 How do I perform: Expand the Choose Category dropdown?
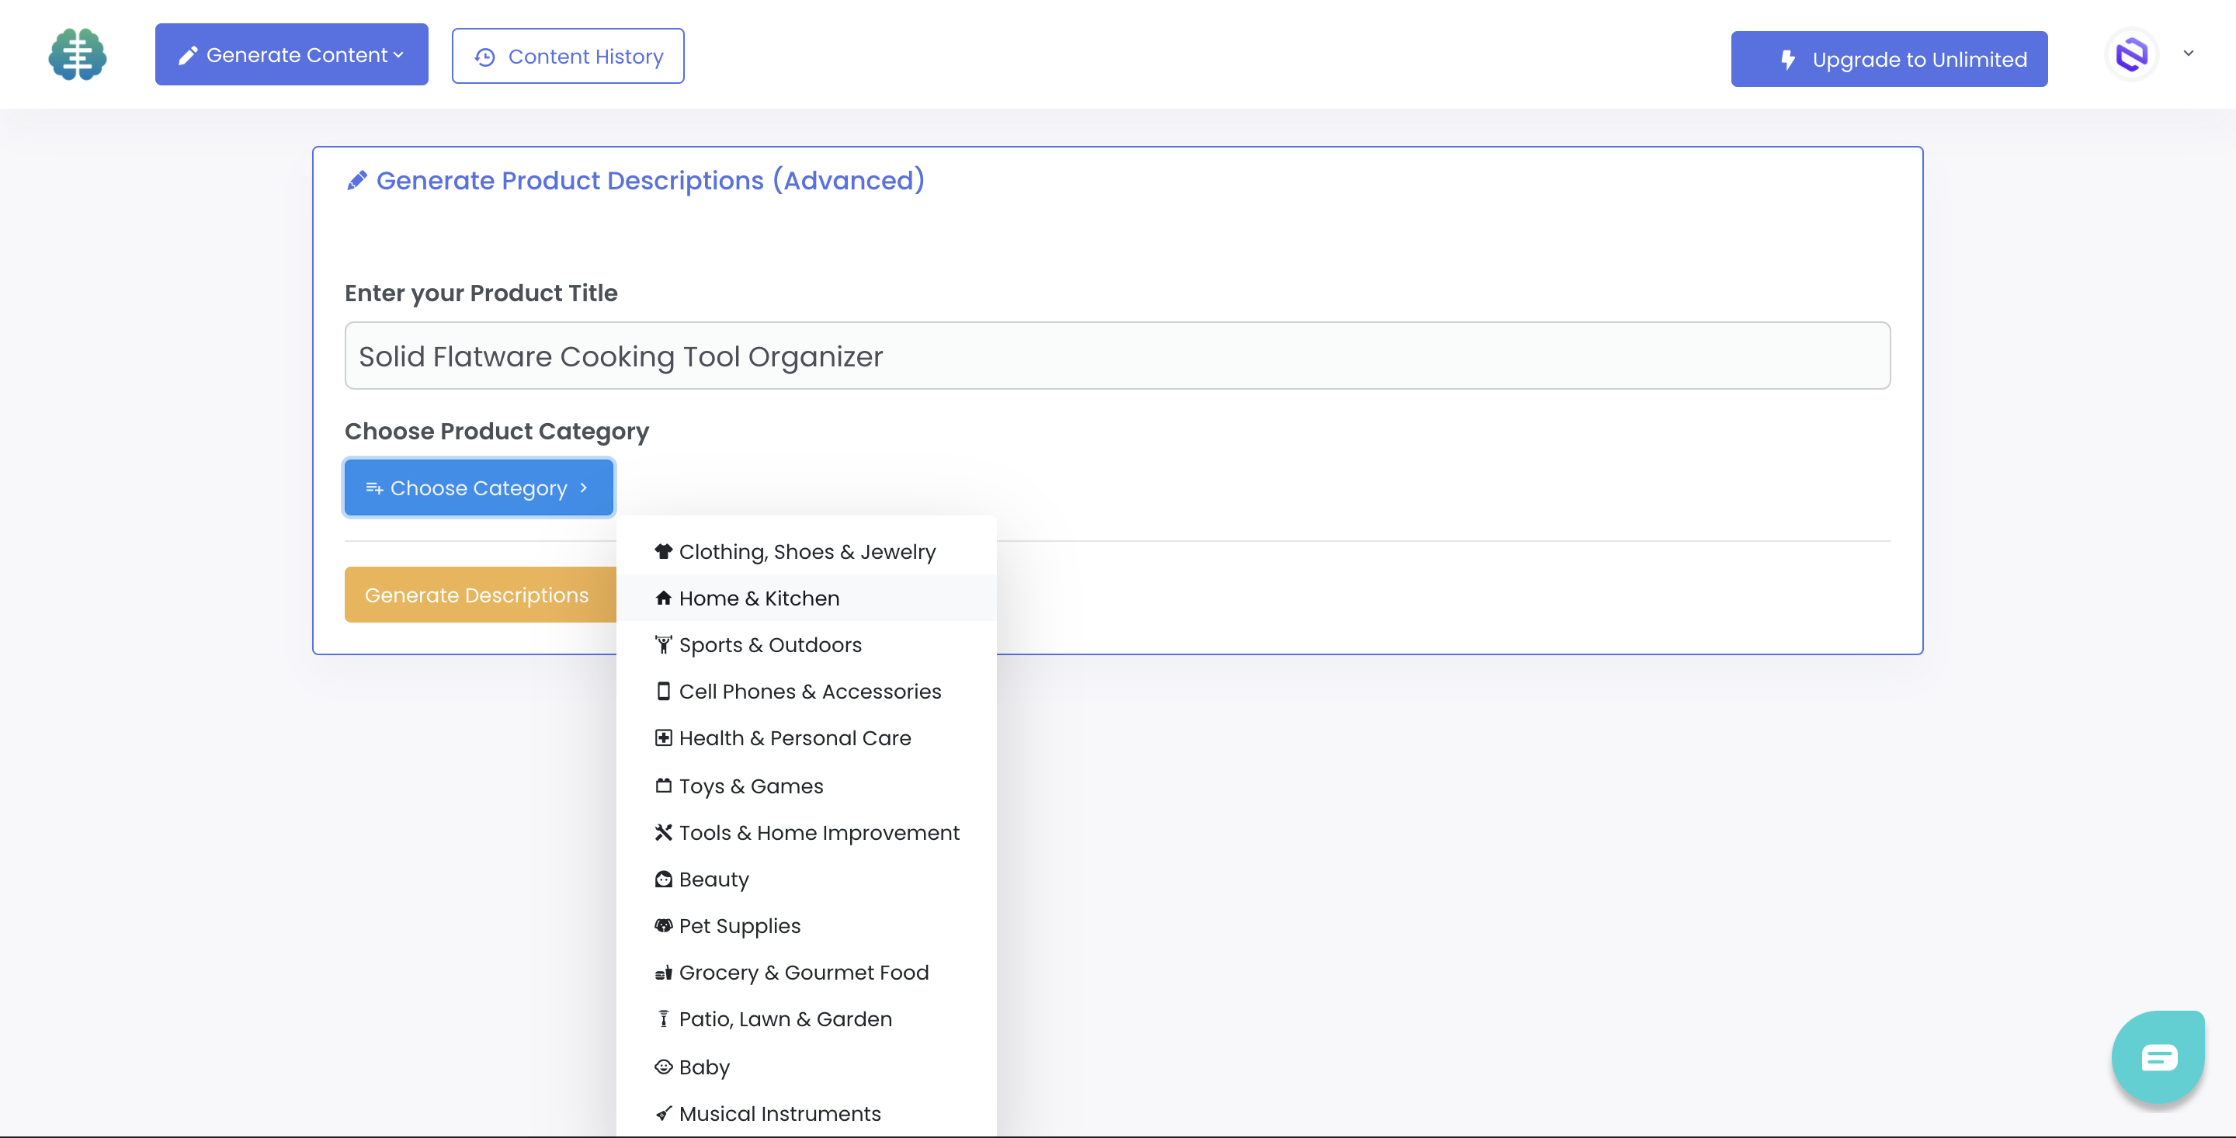click(x=479, y=486)
